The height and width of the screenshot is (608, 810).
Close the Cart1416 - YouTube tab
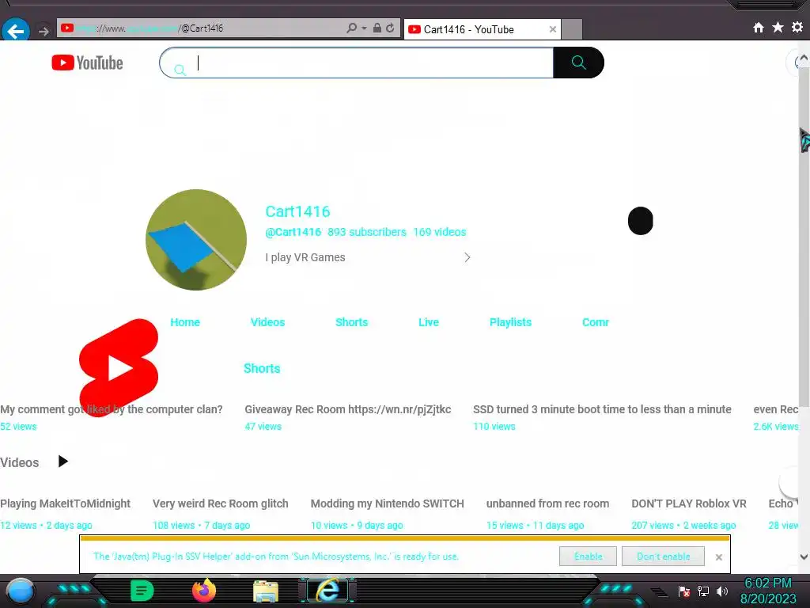point(553,29)
